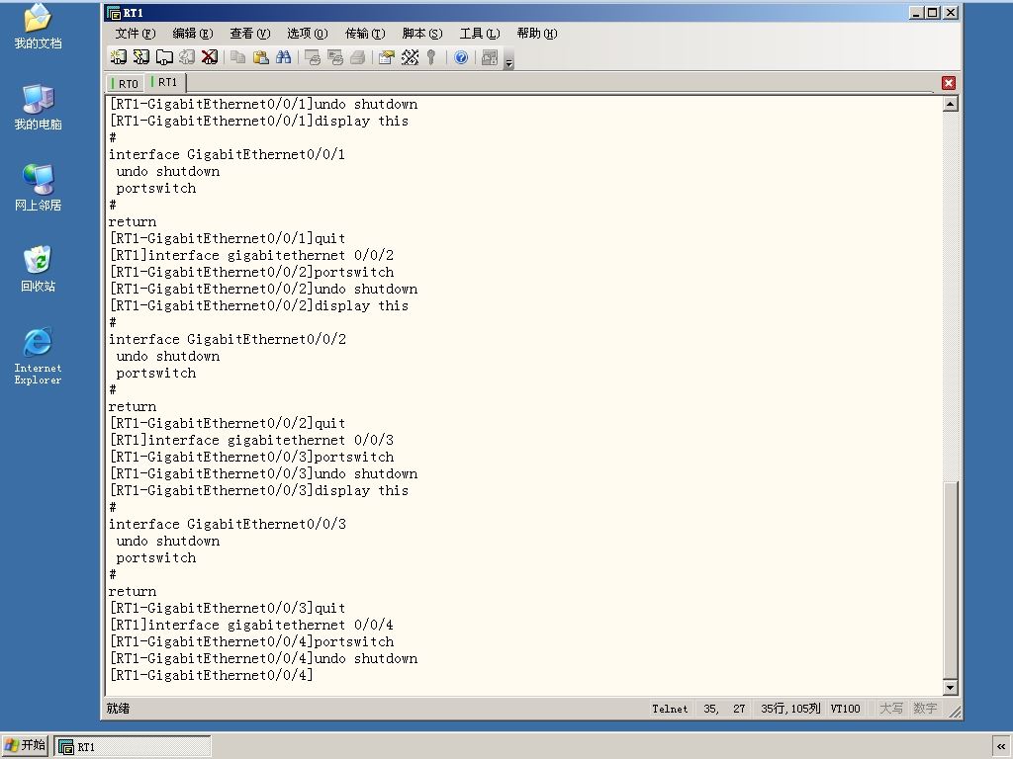This screenshot has width=1013, height=759.
Task: Click the 数字 num lock indicator
Action: click(x=925, y=709)
